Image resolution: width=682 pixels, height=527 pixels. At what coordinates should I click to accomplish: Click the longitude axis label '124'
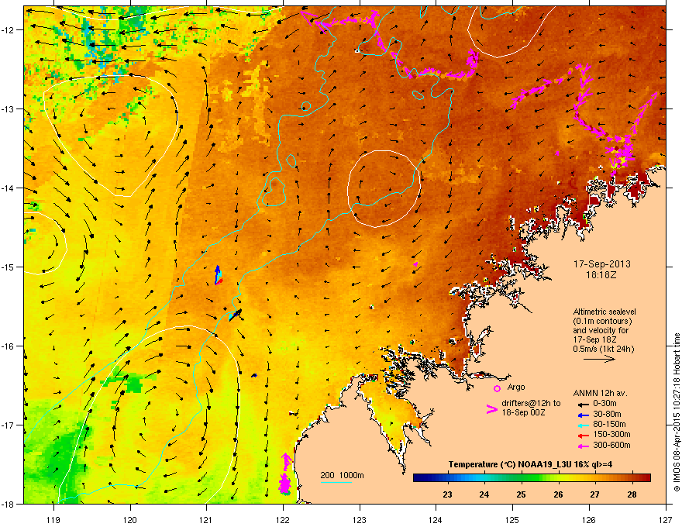pos(436,519)
